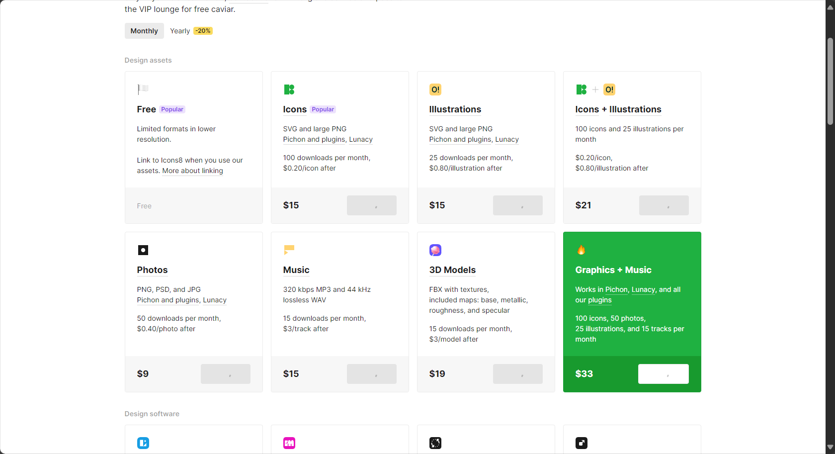Screen dimensions: 835x454
Task: Open the Music plan title link
Action: [296, 270]
